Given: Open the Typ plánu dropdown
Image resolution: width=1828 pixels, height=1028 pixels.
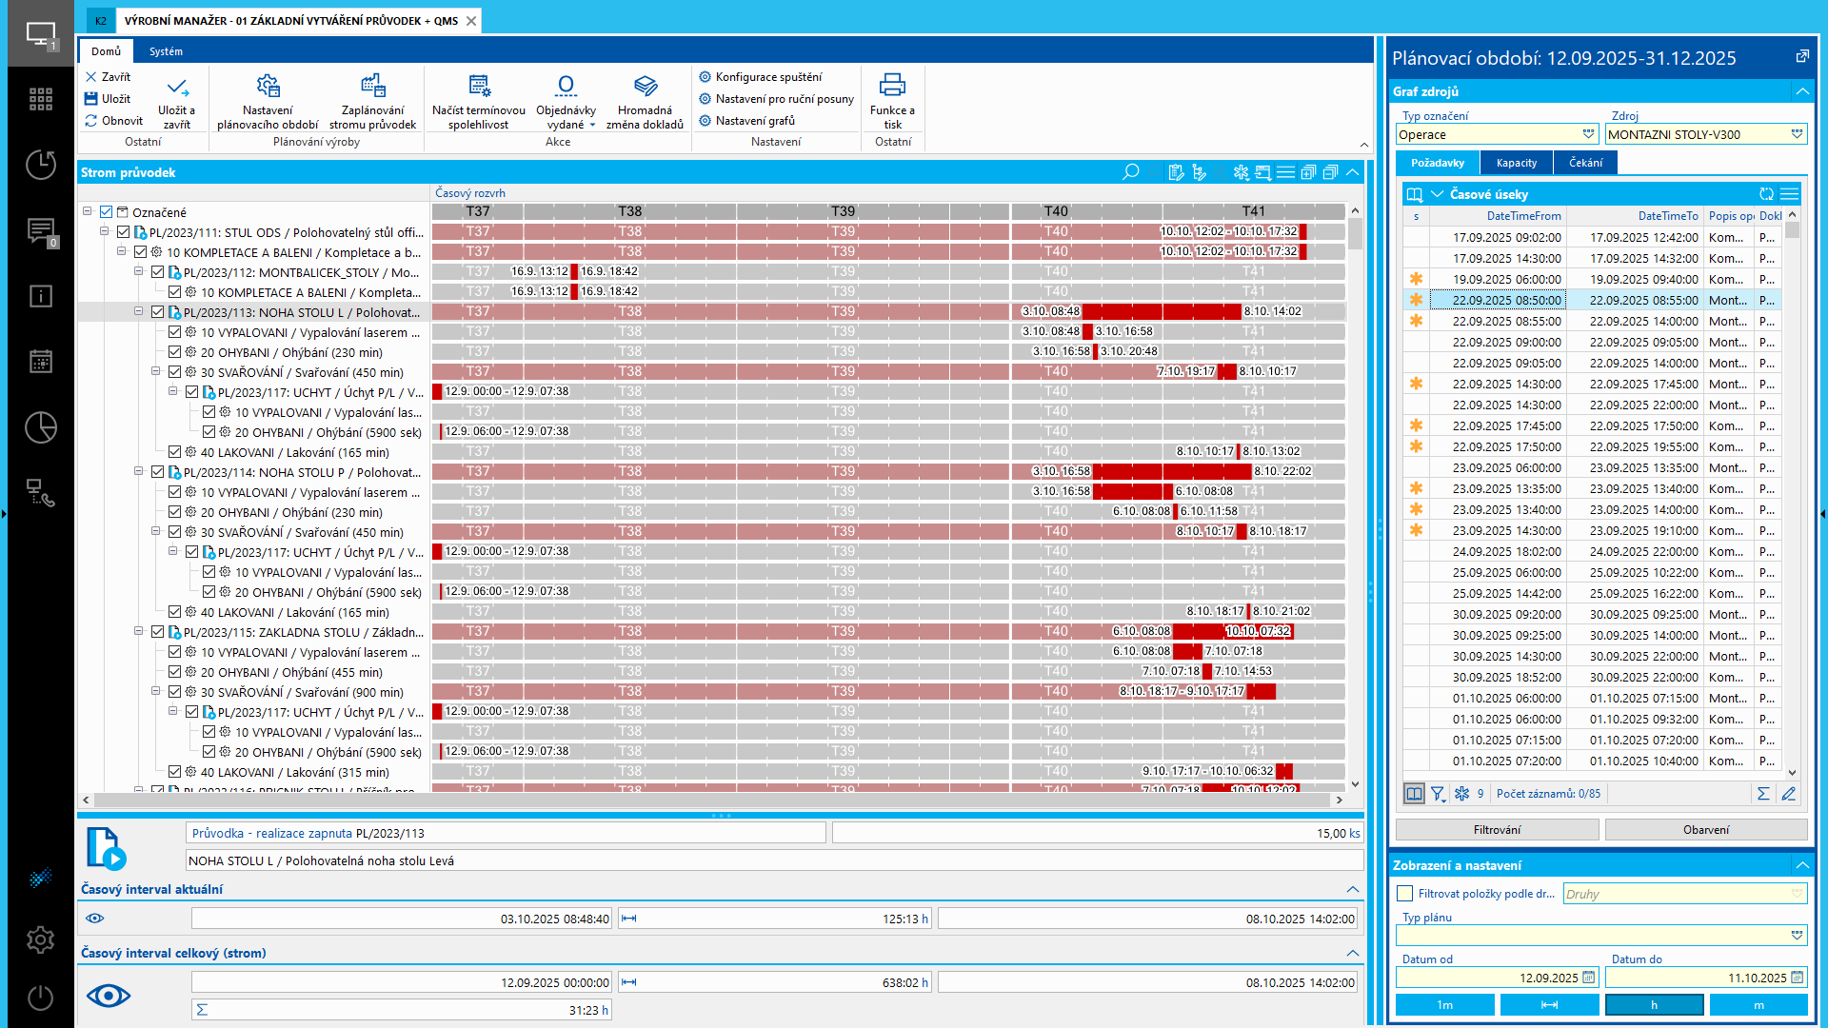Looking at the screenshot, I should (x=1797, y=936).
